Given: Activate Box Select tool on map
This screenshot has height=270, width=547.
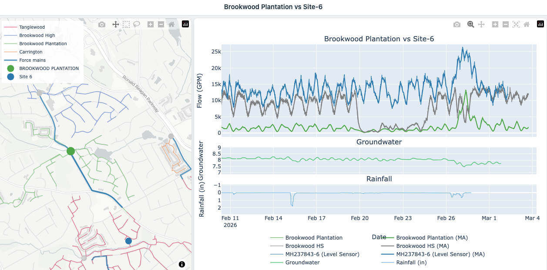Looking at the screenshot, I should pyautogui.click(x=126, y=24).
